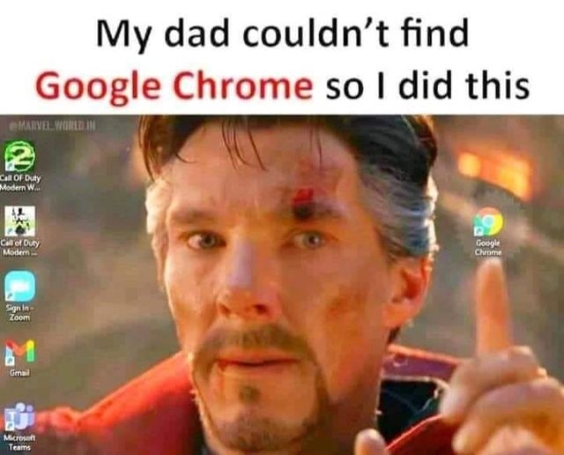564x455 pixels.
Task: Click the raised index finger on the wallpaper
Action: [492, 306]
